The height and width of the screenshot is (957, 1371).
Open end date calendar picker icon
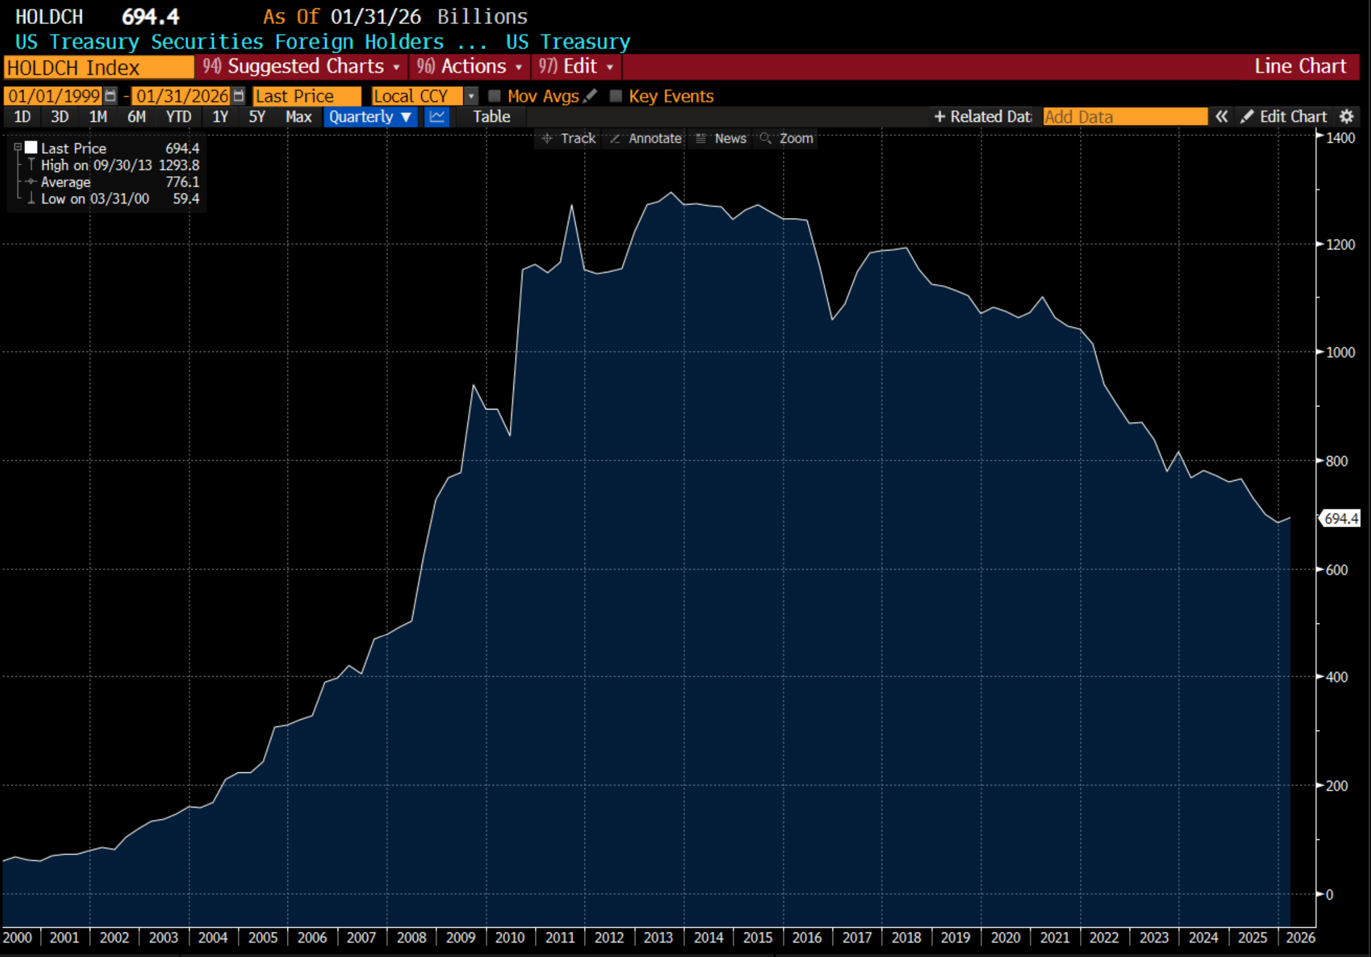coord(238,96)
